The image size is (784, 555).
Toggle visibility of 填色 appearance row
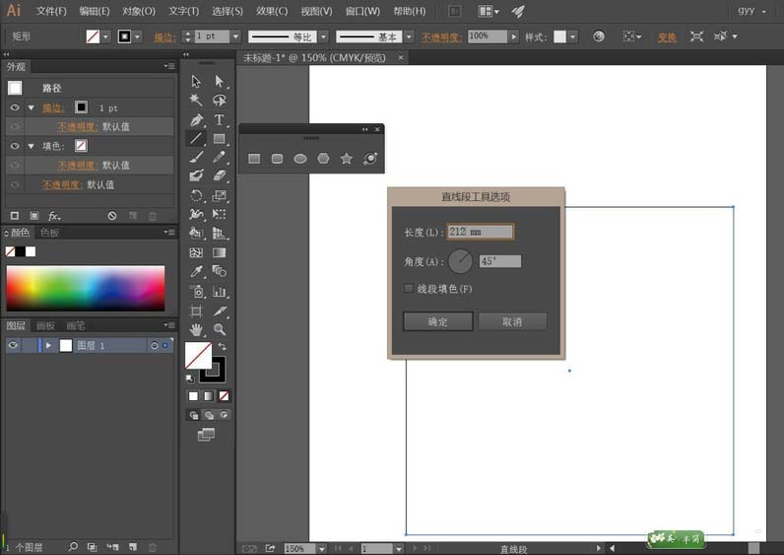tap(15, 146)
